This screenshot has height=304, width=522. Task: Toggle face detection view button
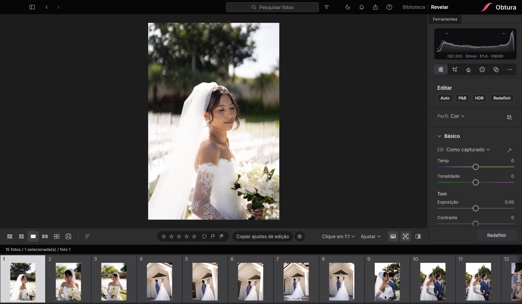coord(406,236)
